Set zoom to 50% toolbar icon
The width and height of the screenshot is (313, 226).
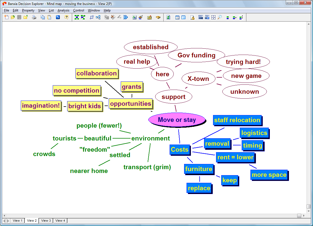click(207, 17)
